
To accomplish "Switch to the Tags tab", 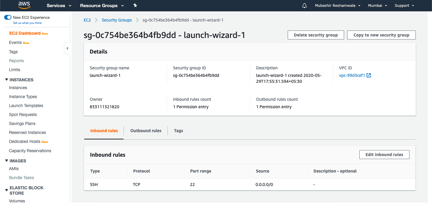I will 178,131.
